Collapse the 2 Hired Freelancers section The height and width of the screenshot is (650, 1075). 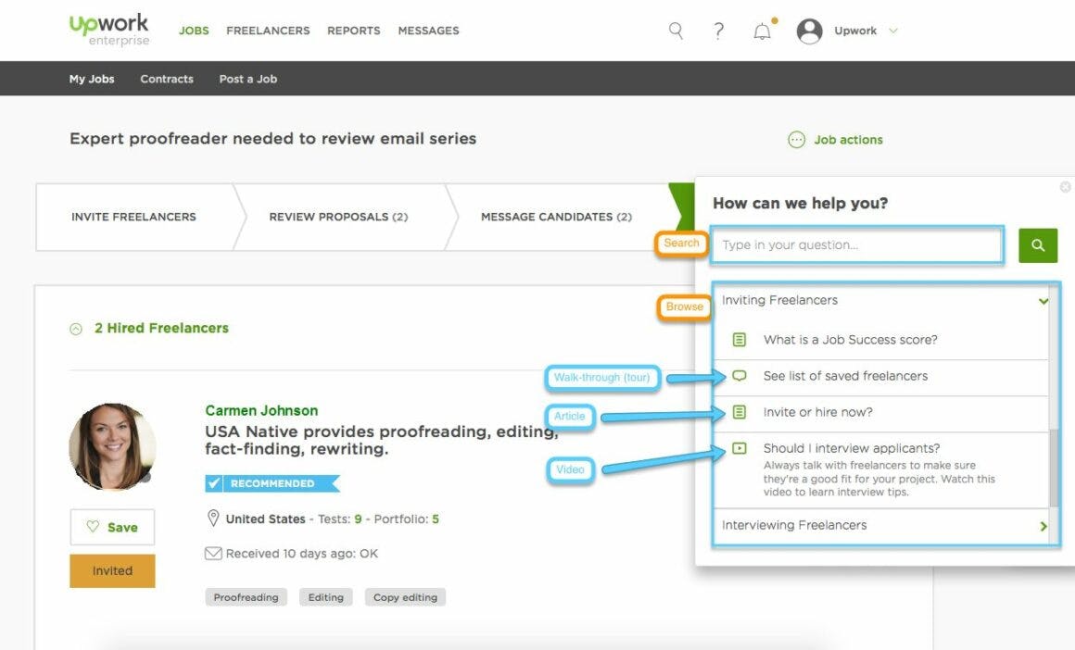pyautogui.click(x=76, y=329)
